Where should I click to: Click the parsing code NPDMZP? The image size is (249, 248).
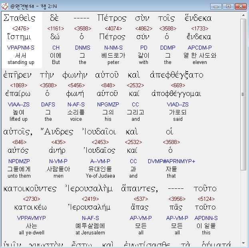(x=19, y=161)
